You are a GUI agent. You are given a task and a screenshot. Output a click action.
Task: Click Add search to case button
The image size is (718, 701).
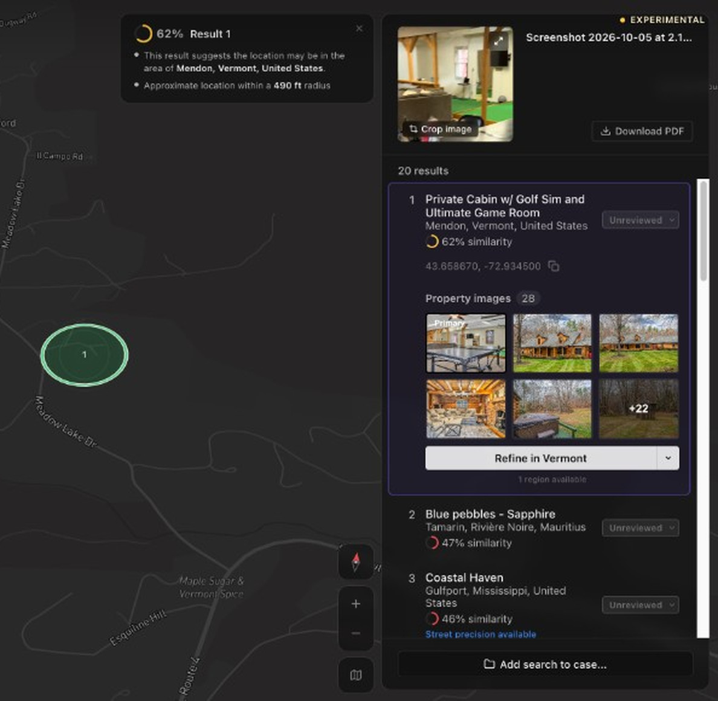(545, 664)
